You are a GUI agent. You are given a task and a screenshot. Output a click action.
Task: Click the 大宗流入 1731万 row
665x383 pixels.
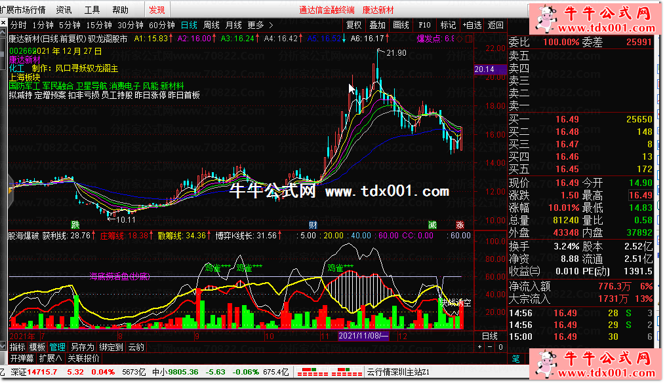[x=580, y=299]
